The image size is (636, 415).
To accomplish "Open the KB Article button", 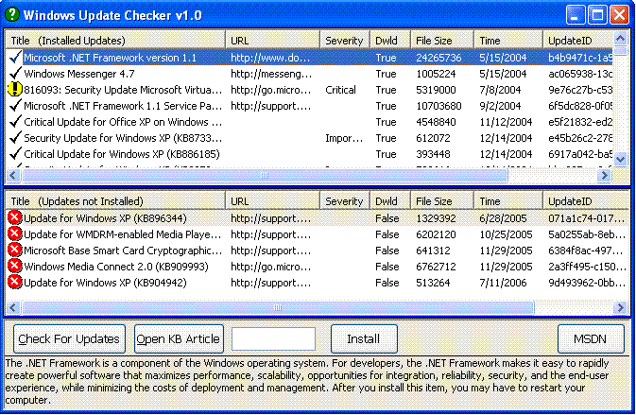I will pos(179,338).
